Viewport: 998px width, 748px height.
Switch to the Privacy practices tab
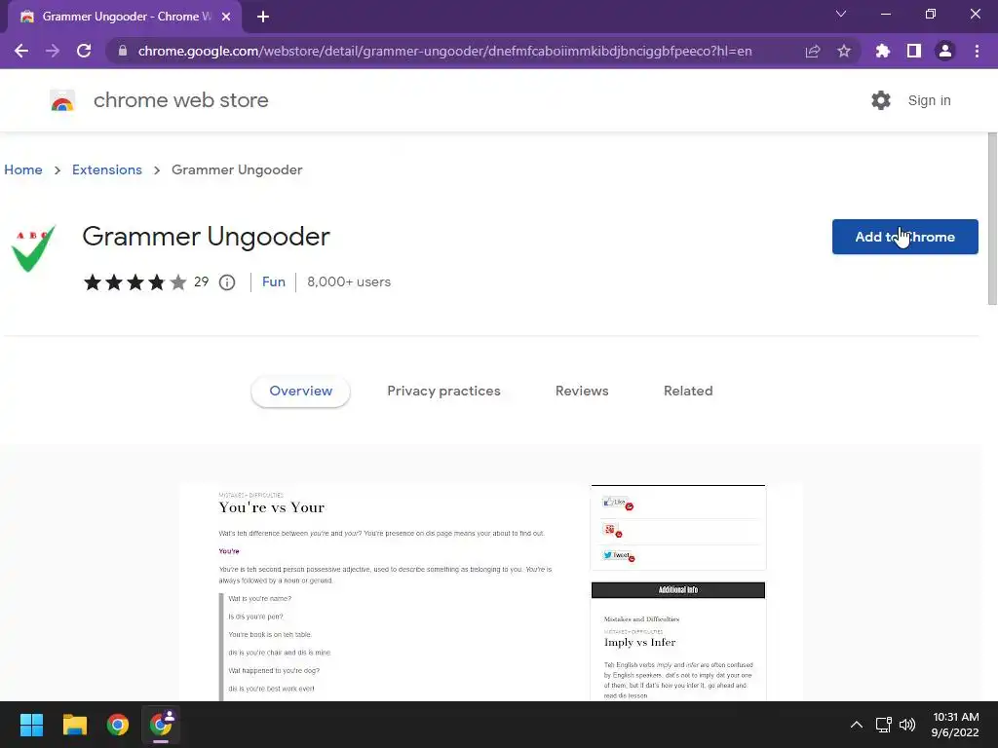443,392
